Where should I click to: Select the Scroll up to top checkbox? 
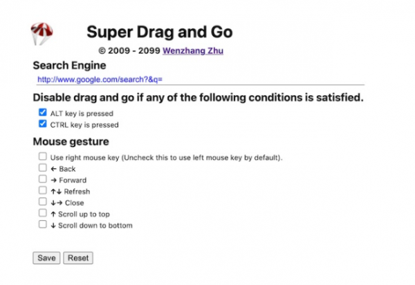(x=43, y=213)
